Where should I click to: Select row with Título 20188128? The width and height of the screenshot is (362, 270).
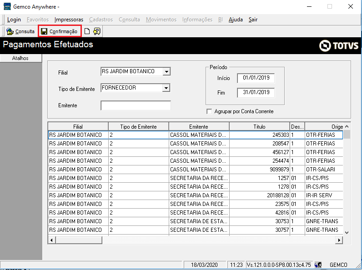[195, 195]
